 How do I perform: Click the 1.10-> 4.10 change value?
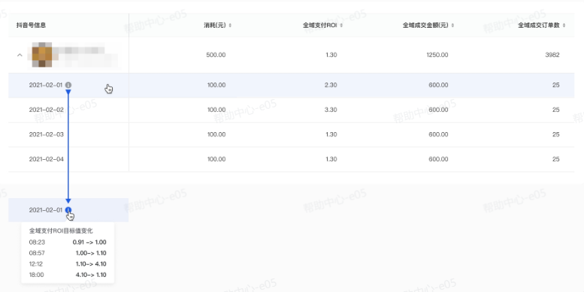[x=91, y=264]
